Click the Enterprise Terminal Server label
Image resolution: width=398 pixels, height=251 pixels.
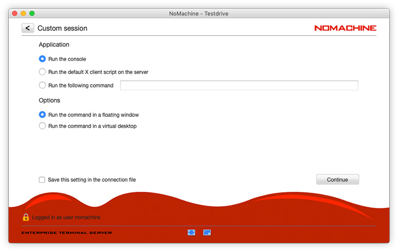coord(67,233)
